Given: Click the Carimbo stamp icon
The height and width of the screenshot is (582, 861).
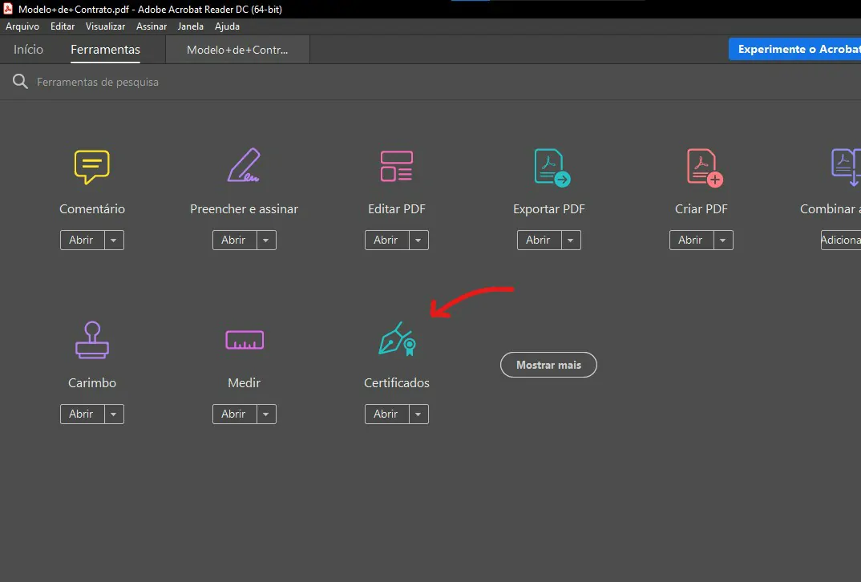Looking at the screenshot, I should tap(91, 341).
